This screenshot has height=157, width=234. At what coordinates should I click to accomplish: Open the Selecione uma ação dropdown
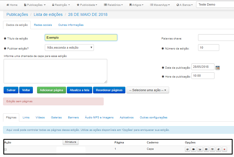(148, 90)
